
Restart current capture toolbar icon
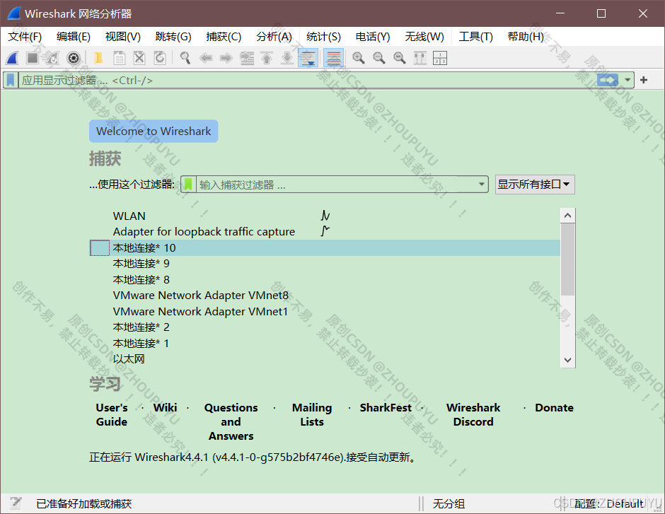[x=52, y=58]
